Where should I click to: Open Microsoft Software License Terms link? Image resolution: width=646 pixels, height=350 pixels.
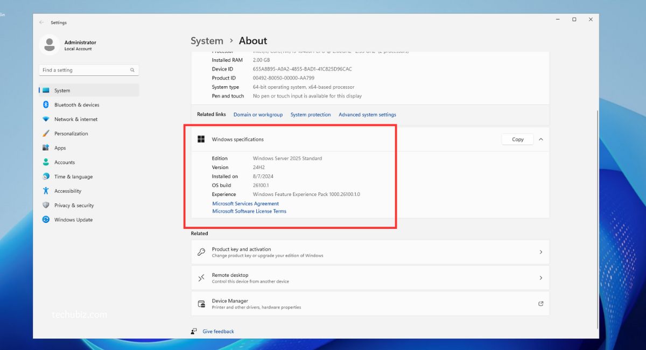pyautogui.click(x=249, y=212)
